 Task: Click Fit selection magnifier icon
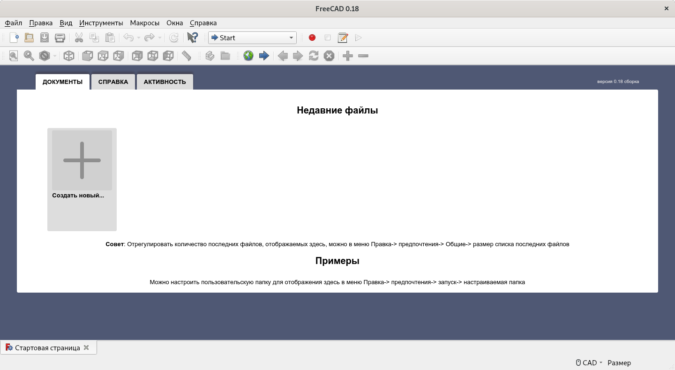coord(29,56)
